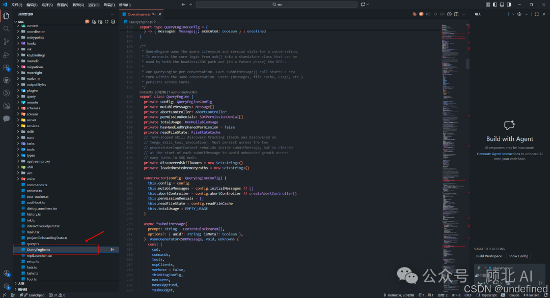Click the Build Workspace button

coord(488,256)
